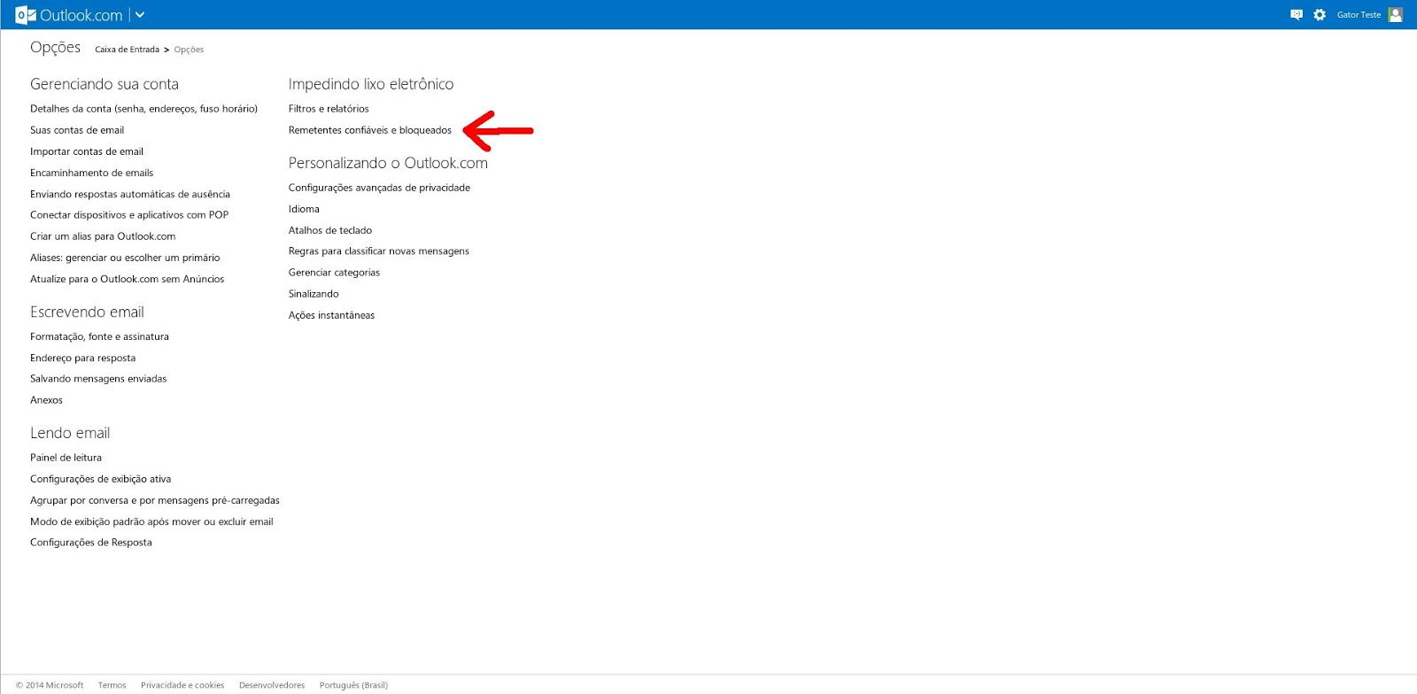Open Configurações avançadas de privacidade
1417x694 pixels.
[x=379, y=188]
